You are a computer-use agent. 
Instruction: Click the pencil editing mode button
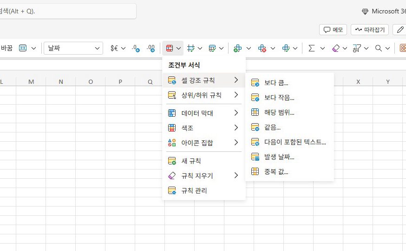coord(400,30)
